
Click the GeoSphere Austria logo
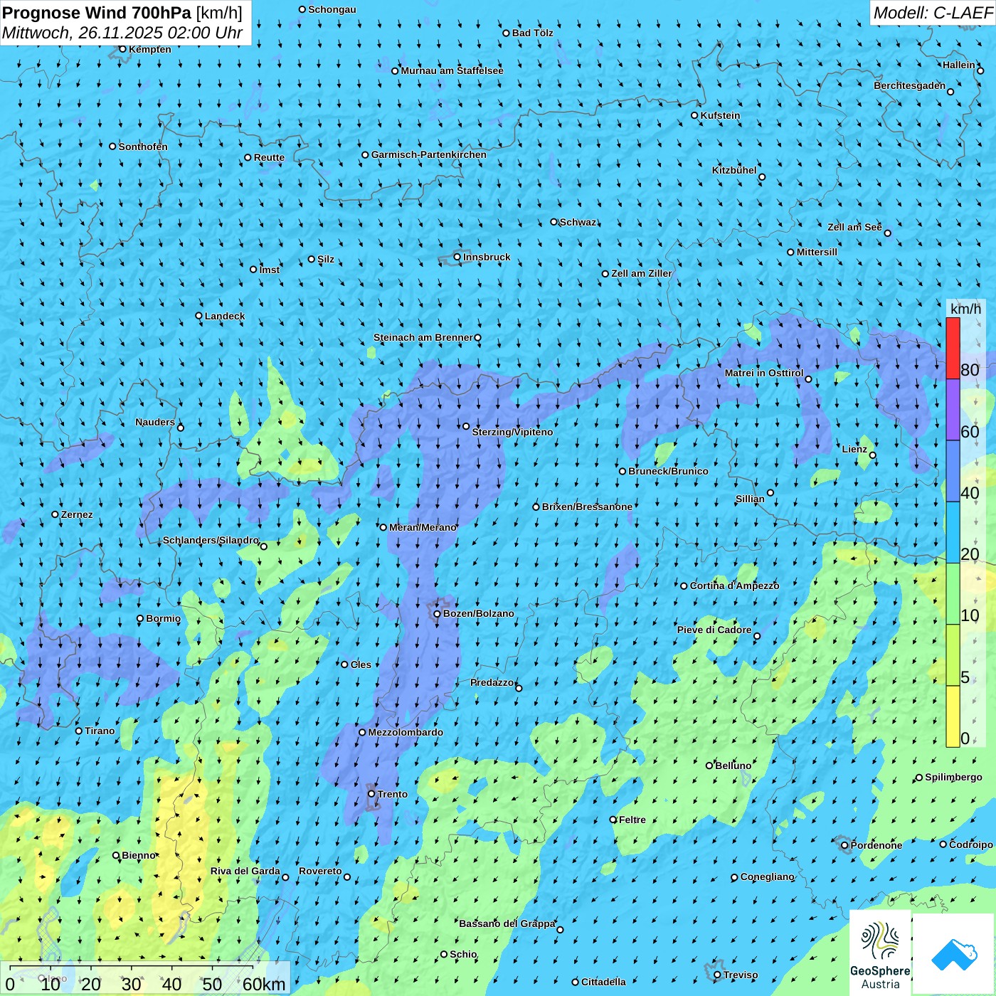880,952
